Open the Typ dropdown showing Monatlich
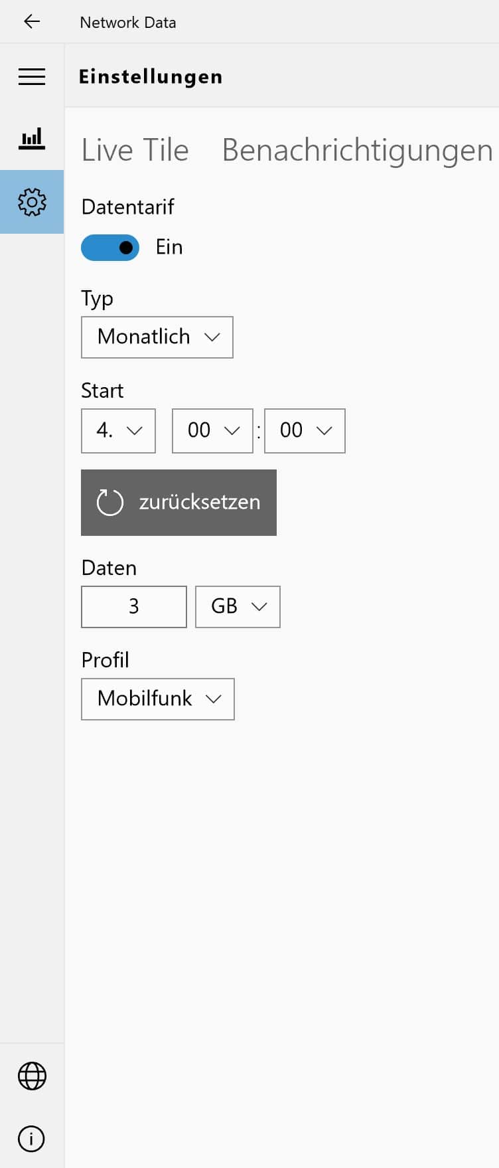 (157, 337)
